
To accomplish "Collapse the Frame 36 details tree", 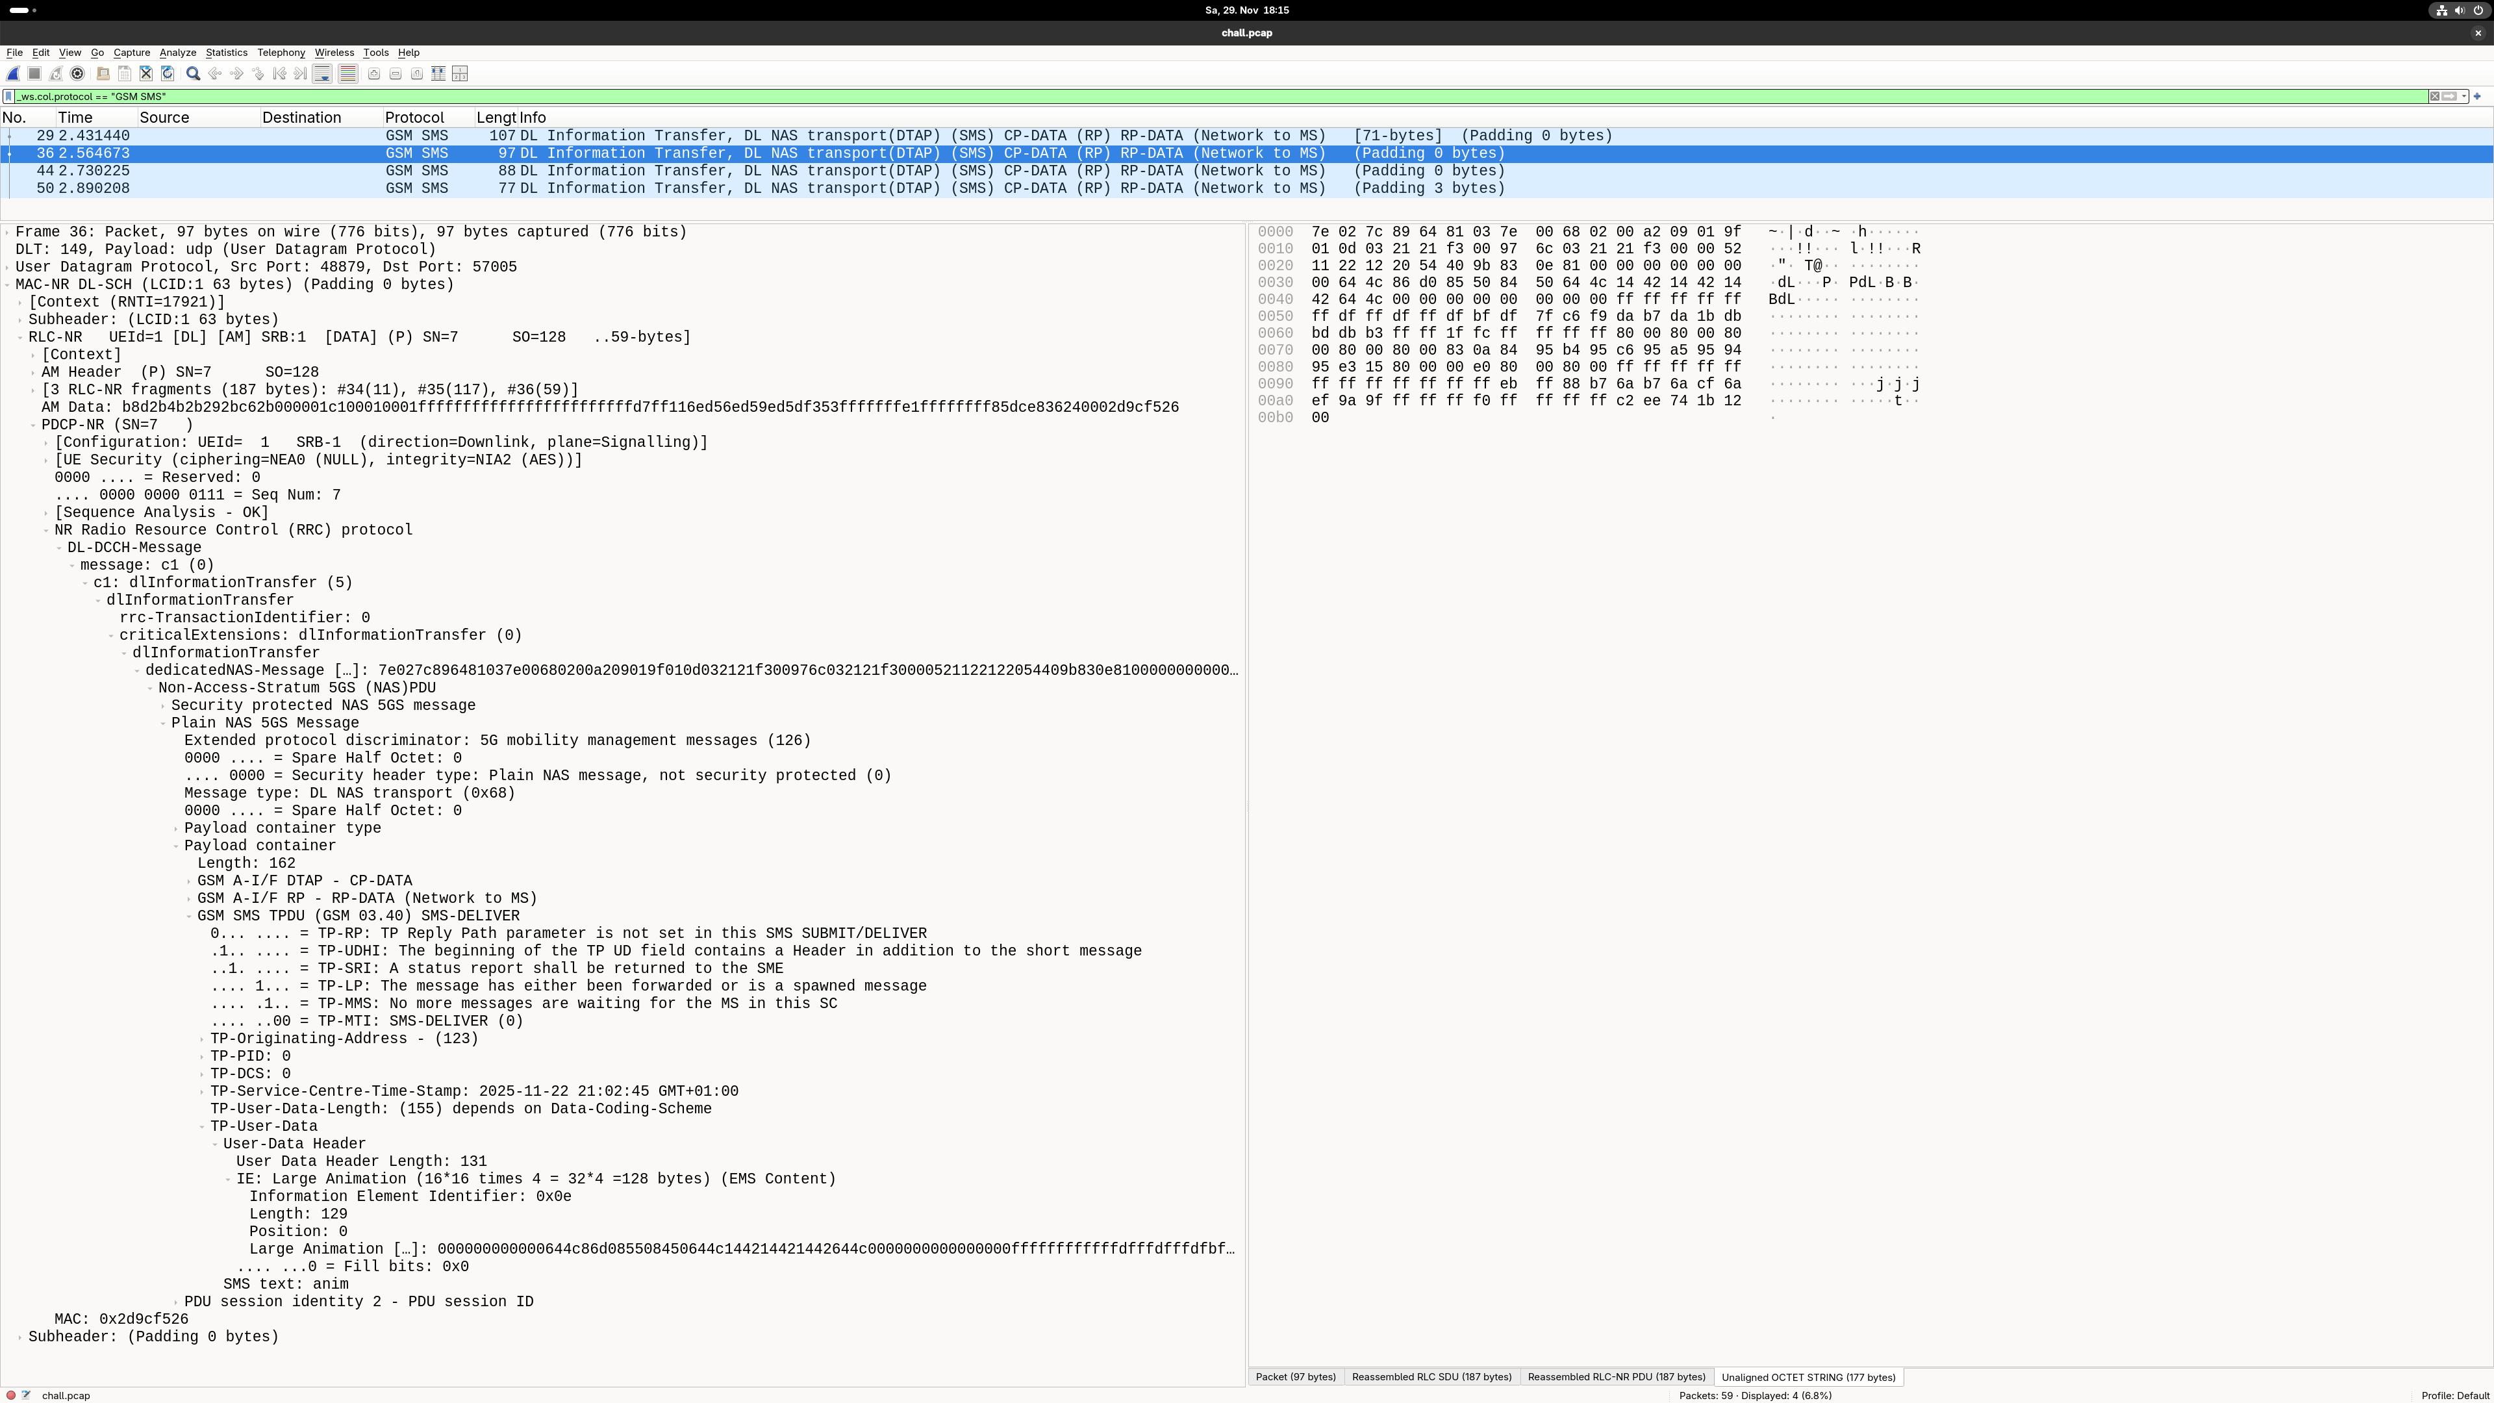I will pyautogui.click(x=8, y=231).
